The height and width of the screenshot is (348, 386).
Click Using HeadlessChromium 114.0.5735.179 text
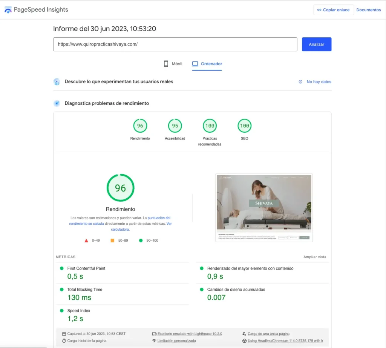coord(285,341)
